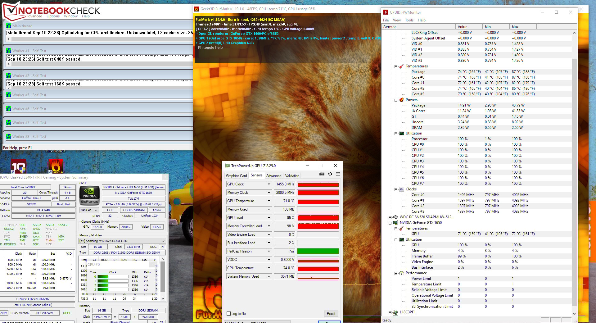Open the Samsung M471A2K43DB1-CTD memory module dropdown
Image resolution: width=596 pixels, height=323 pixels.
122,241
